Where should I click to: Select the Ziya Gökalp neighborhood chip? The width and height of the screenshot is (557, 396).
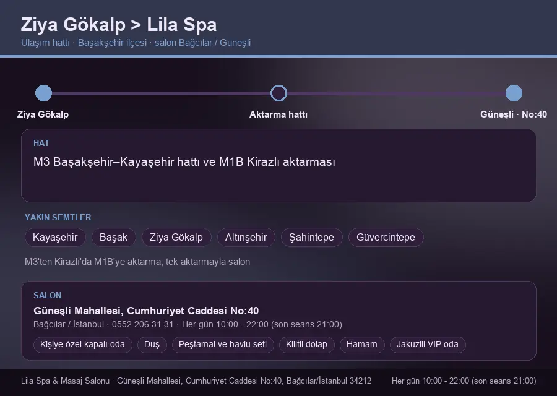(176, 237)
